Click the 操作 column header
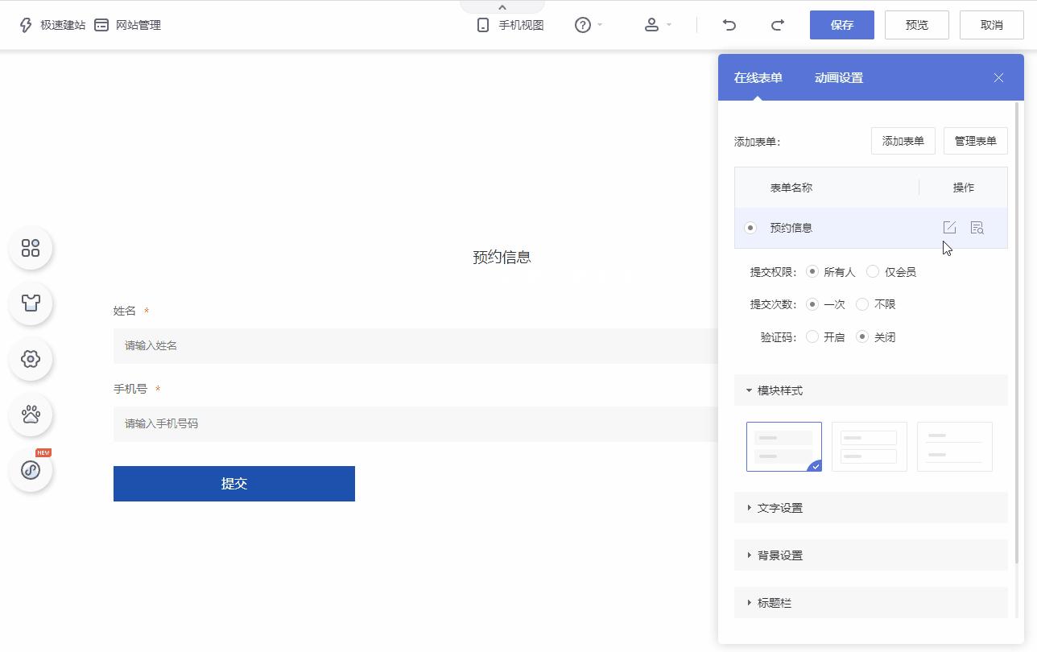 (x=964, y=188)
